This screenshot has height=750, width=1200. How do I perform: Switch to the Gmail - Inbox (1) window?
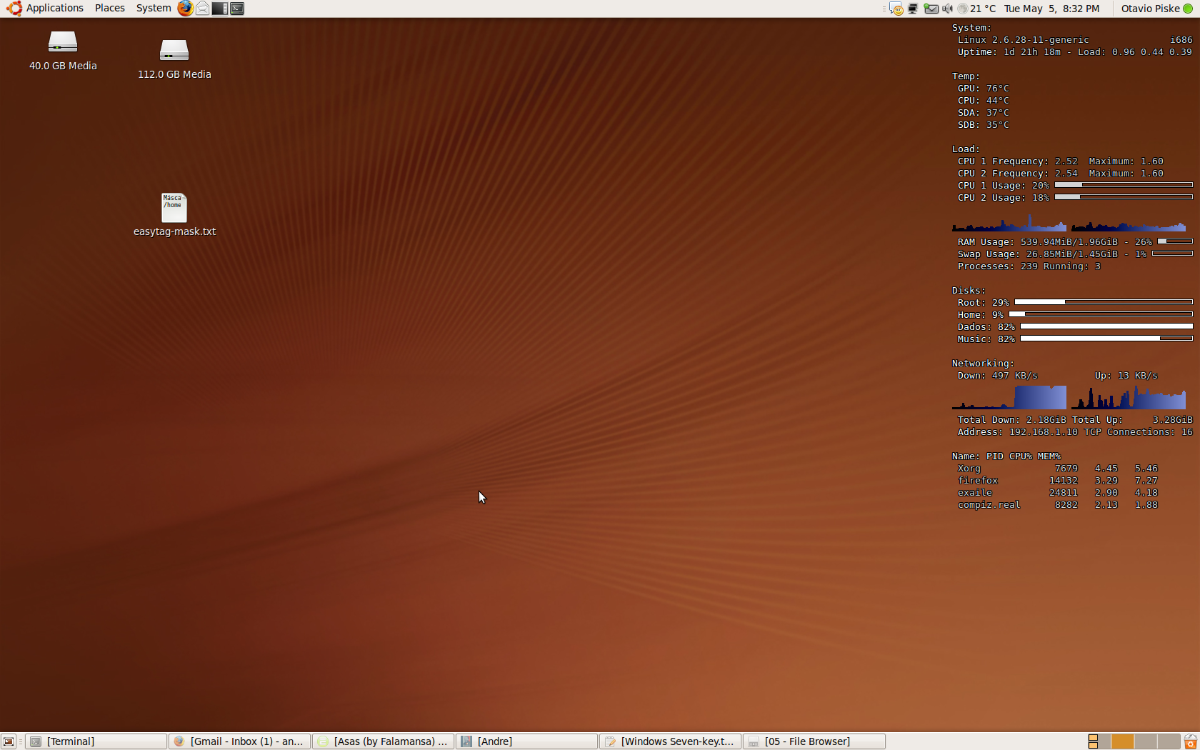tap(240, 741)
